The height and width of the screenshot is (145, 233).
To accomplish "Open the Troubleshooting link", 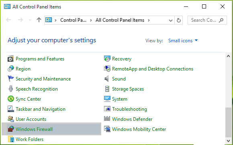I will click(129, 109).
